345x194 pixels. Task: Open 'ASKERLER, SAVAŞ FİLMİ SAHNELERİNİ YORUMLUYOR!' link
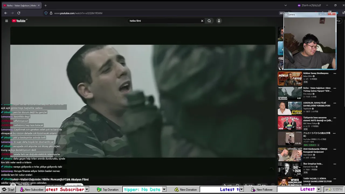317,104
